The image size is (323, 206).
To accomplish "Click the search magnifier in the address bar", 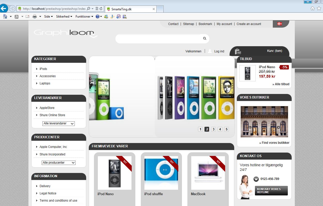I will (89, 9).
